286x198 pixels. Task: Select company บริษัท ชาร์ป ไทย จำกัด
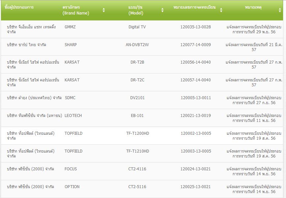click(26, 45)
